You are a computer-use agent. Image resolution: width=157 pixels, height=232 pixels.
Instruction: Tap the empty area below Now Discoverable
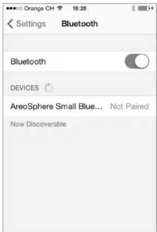tap(80, 178)
